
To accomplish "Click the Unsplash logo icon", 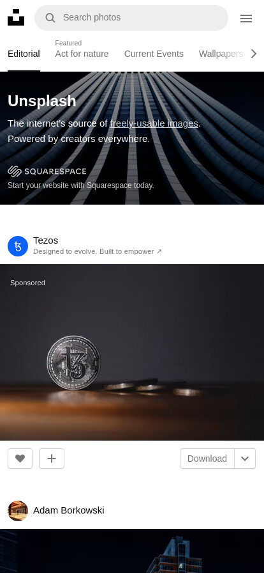I will tap(16, 17).
